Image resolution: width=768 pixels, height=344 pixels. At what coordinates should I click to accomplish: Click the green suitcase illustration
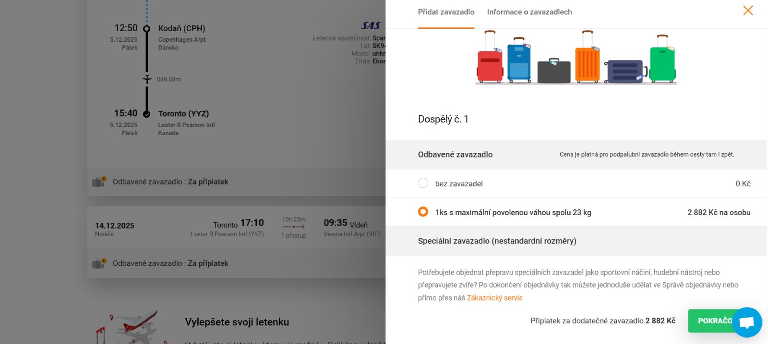click(662, 59)
